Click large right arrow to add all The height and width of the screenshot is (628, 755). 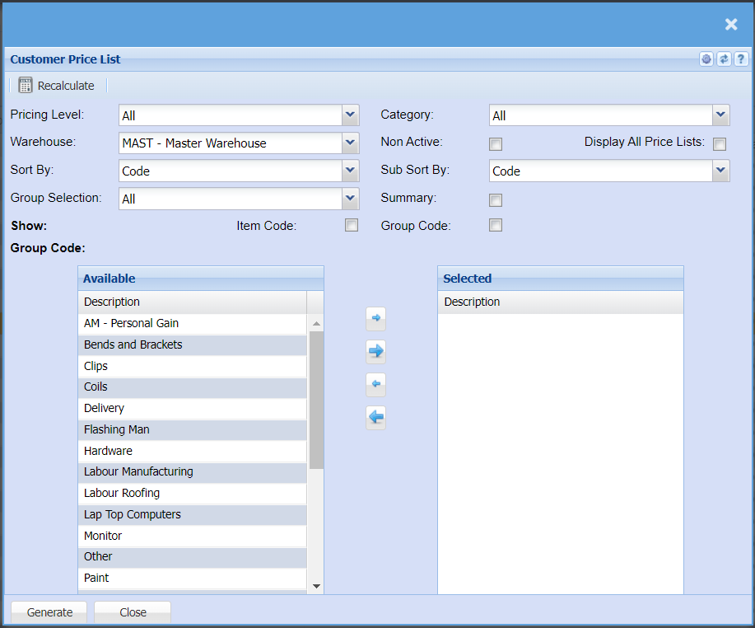(x=375, y=352)
